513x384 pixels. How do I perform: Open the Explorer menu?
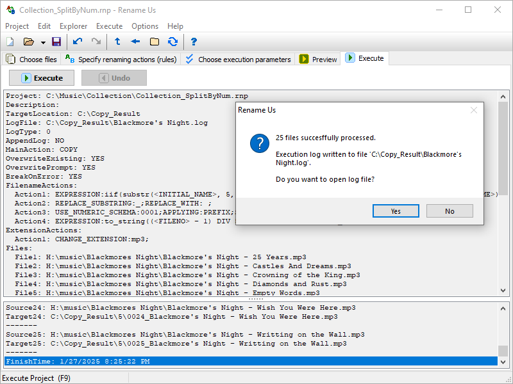(x=73, y=26)
